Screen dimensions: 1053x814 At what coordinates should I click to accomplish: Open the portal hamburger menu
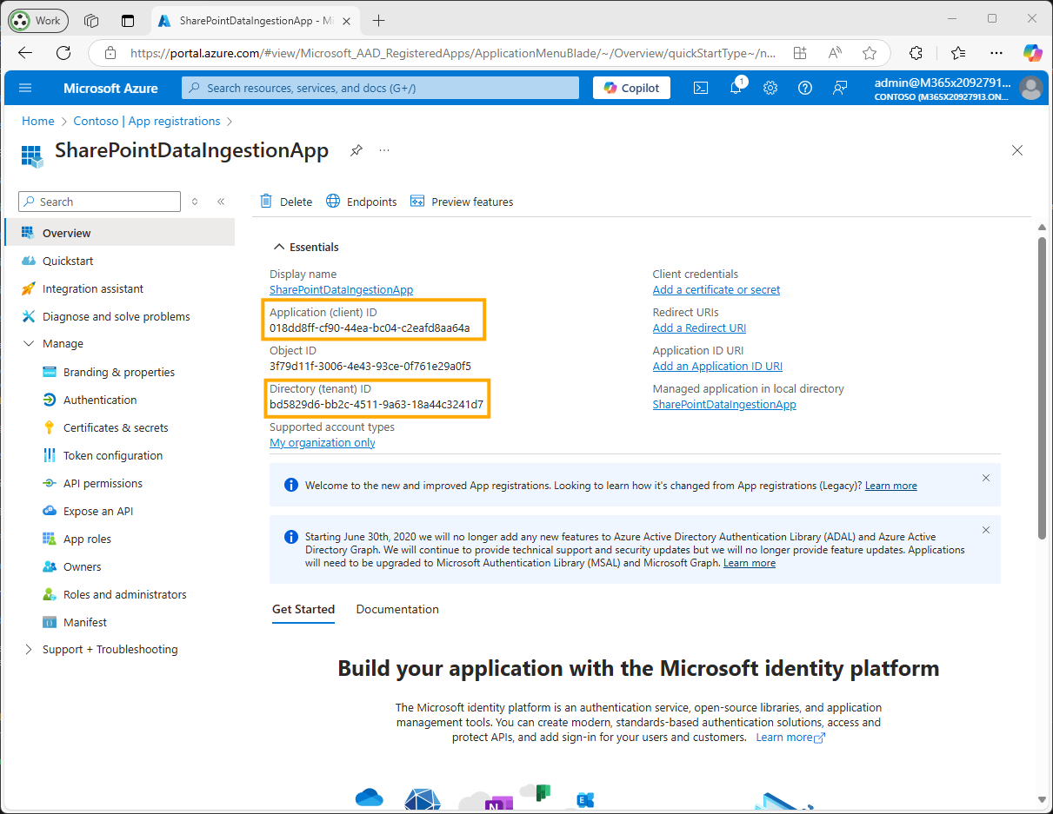(x=25, y=88)
